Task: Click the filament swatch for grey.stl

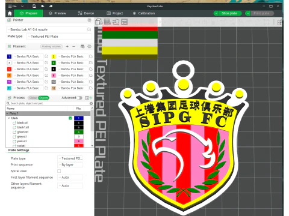Action: click(79, 137)
